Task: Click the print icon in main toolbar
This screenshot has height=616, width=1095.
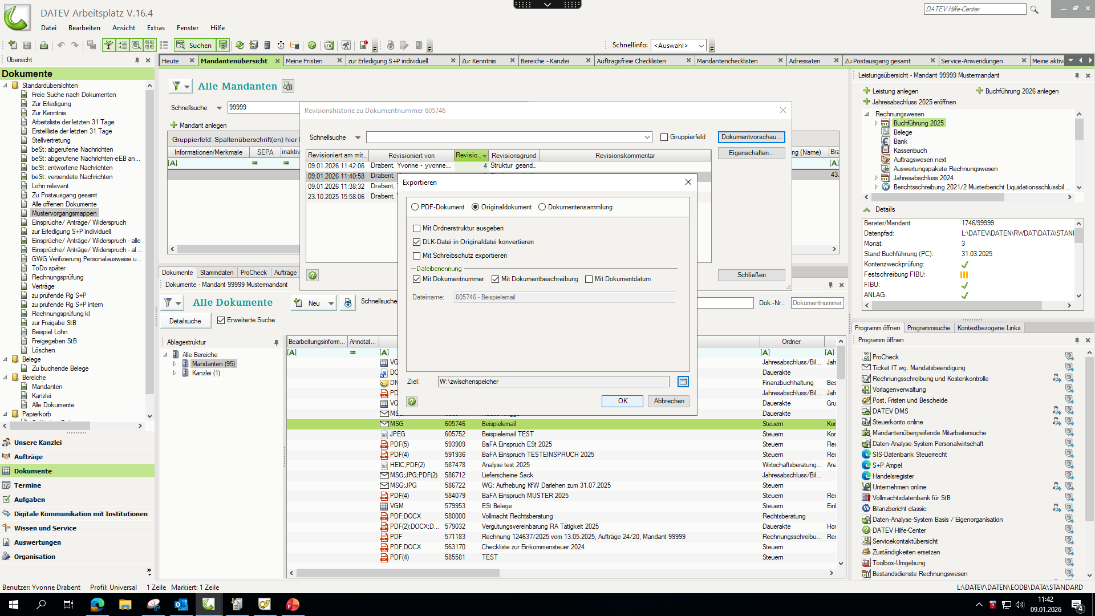Action: pos(44,45)
